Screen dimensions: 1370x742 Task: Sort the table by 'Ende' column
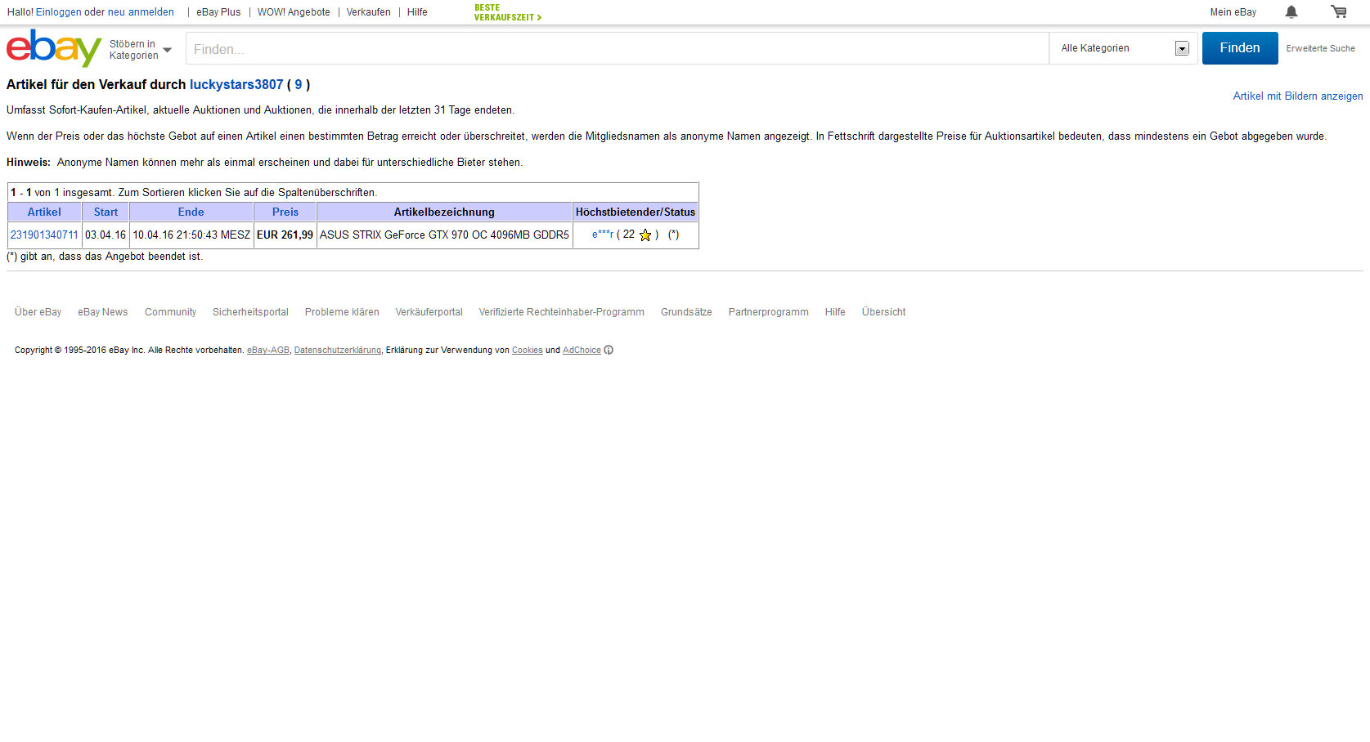(x=191, y=212)
